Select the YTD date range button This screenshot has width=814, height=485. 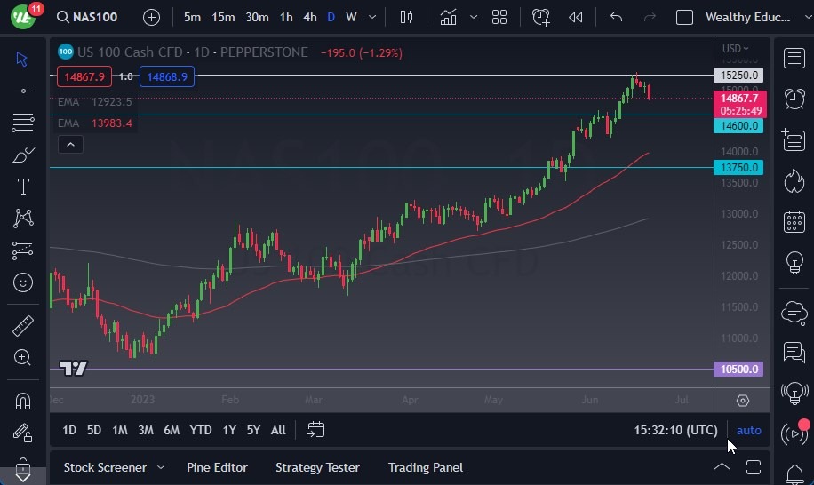click(x=201, y=430)
